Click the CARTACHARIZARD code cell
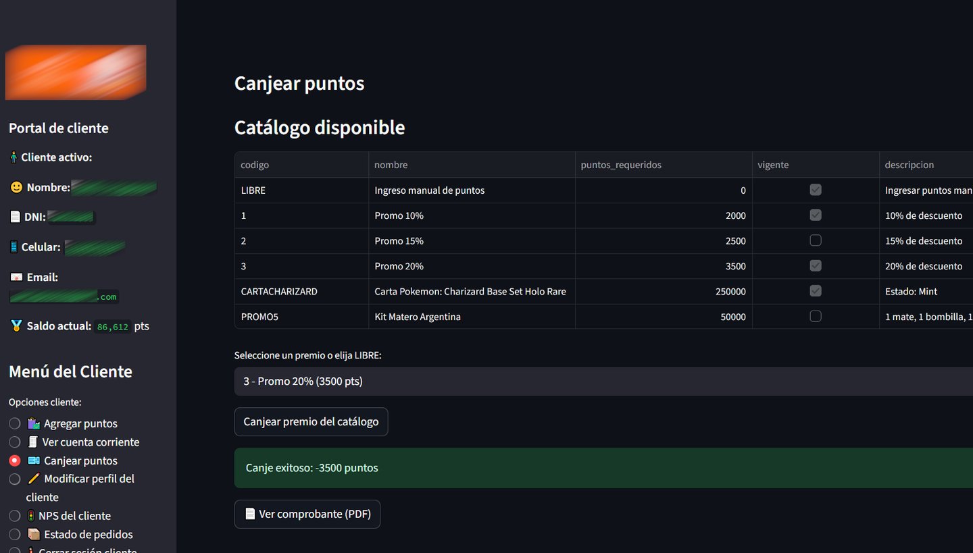This screenshot has height=553, width=973. [x=279, y=292]
